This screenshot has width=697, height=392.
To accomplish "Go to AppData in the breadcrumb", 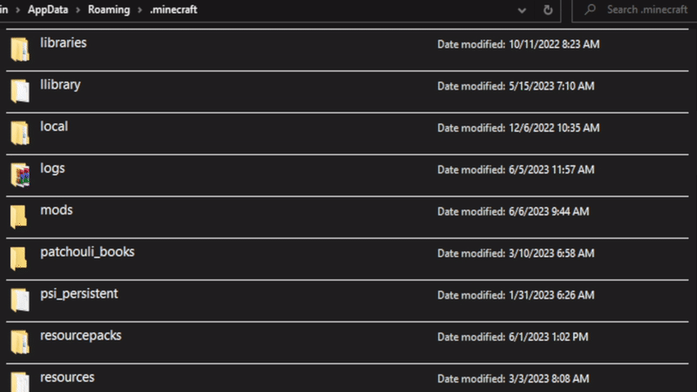I will [x=51, y=10].
